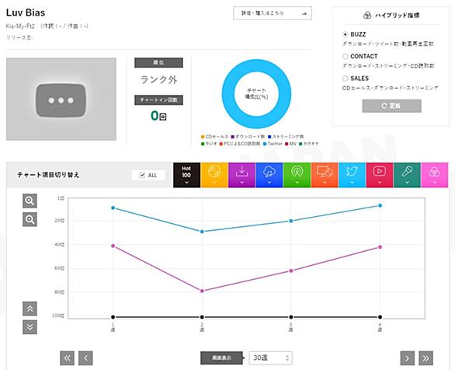
Task: Click the blue line point at week 1
Action: pyautogui.click(x=113, y=208)
